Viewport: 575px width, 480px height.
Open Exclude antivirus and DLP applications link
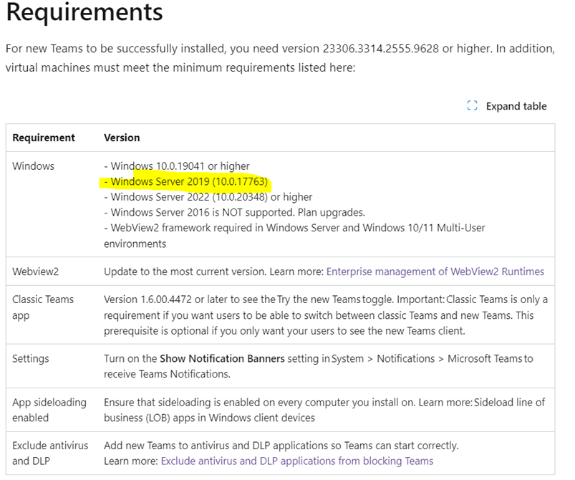coord(297,461)
